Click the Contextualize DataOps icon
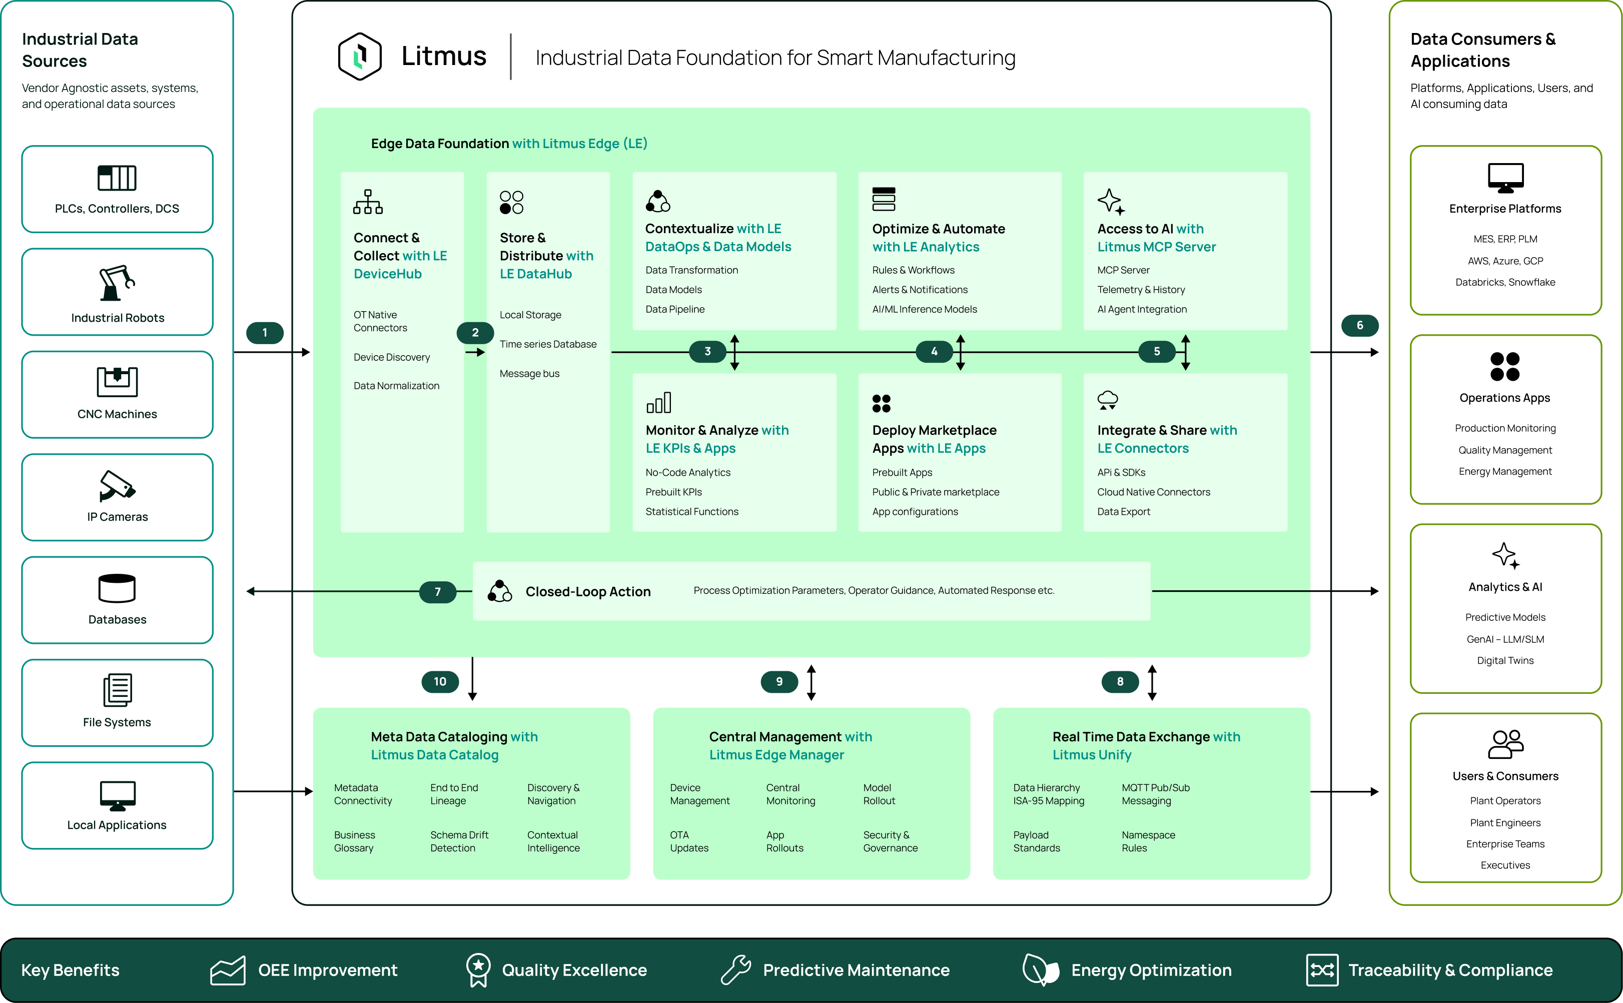1623x1003 pixels. coord(658,201)
